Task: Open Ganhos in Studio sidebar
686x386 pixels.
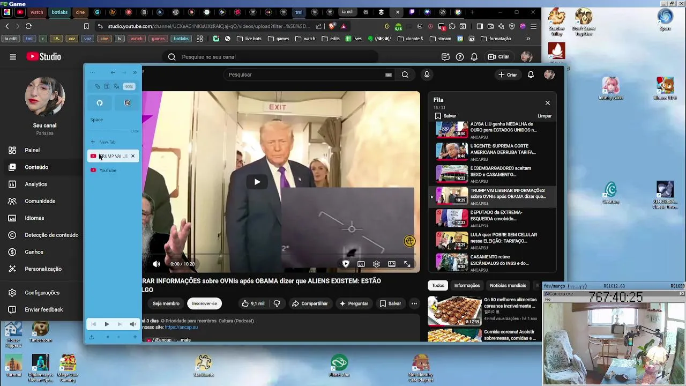Action: (42, 252)
